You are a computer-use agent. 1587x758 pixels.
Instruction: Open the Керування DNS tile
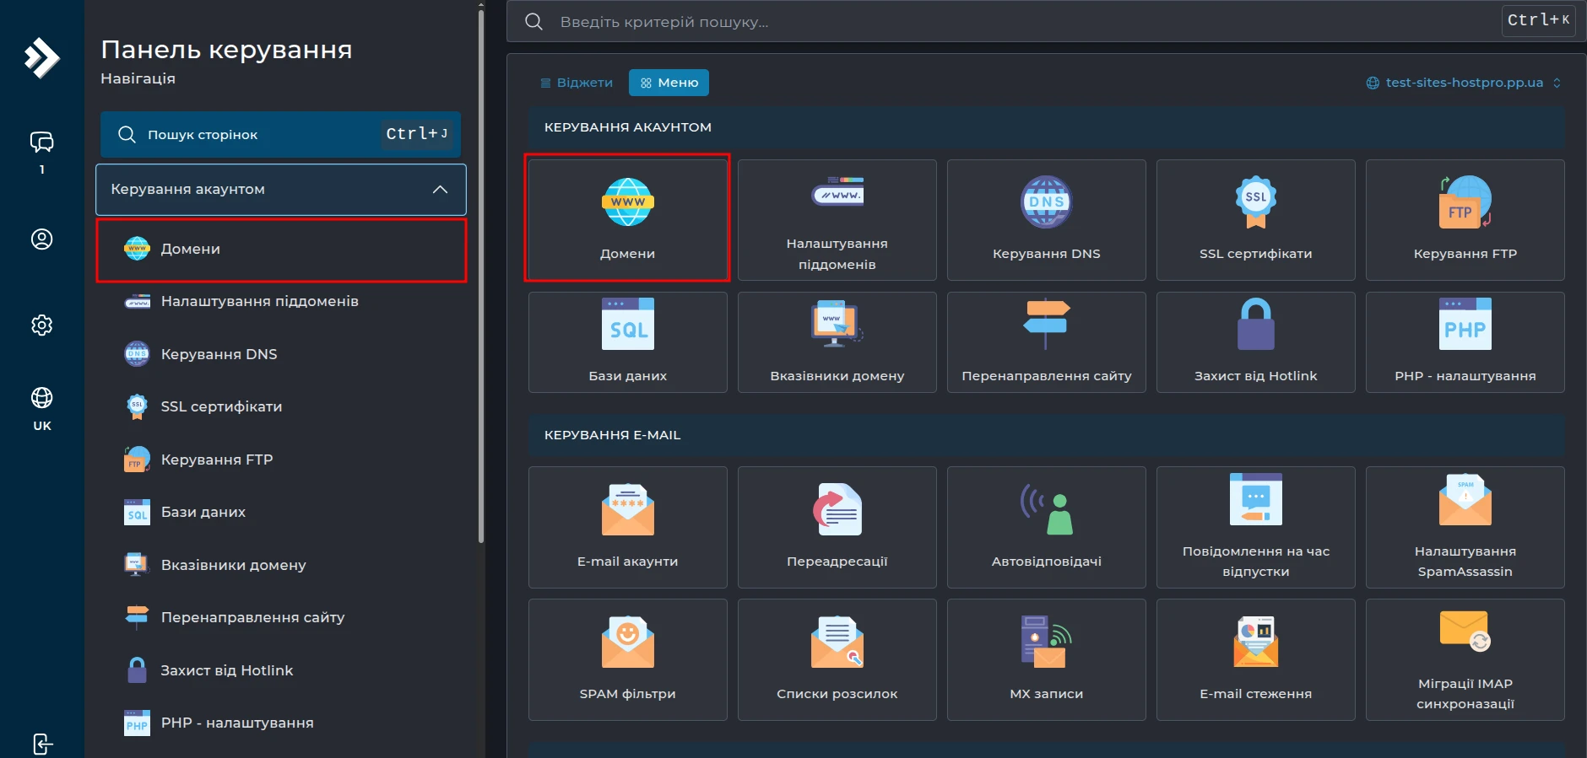pyautogui.click(x=1046, y=219)
